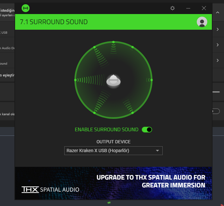Click the 7.1 SURROUND SOUND title
This screenshot has width=224, height=206.
point(54,22)
